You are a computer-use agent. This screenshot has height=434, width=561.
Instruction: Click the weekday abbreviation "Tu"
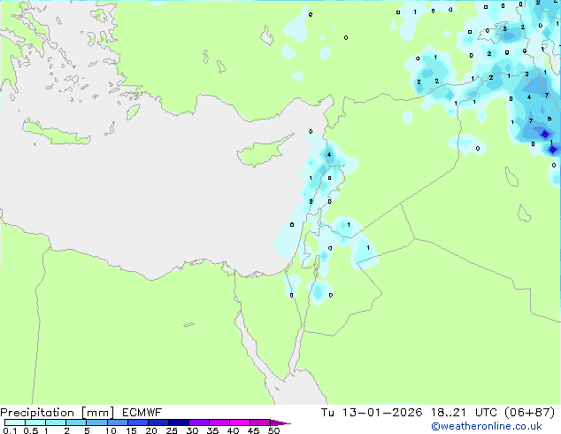coord(327,413)
